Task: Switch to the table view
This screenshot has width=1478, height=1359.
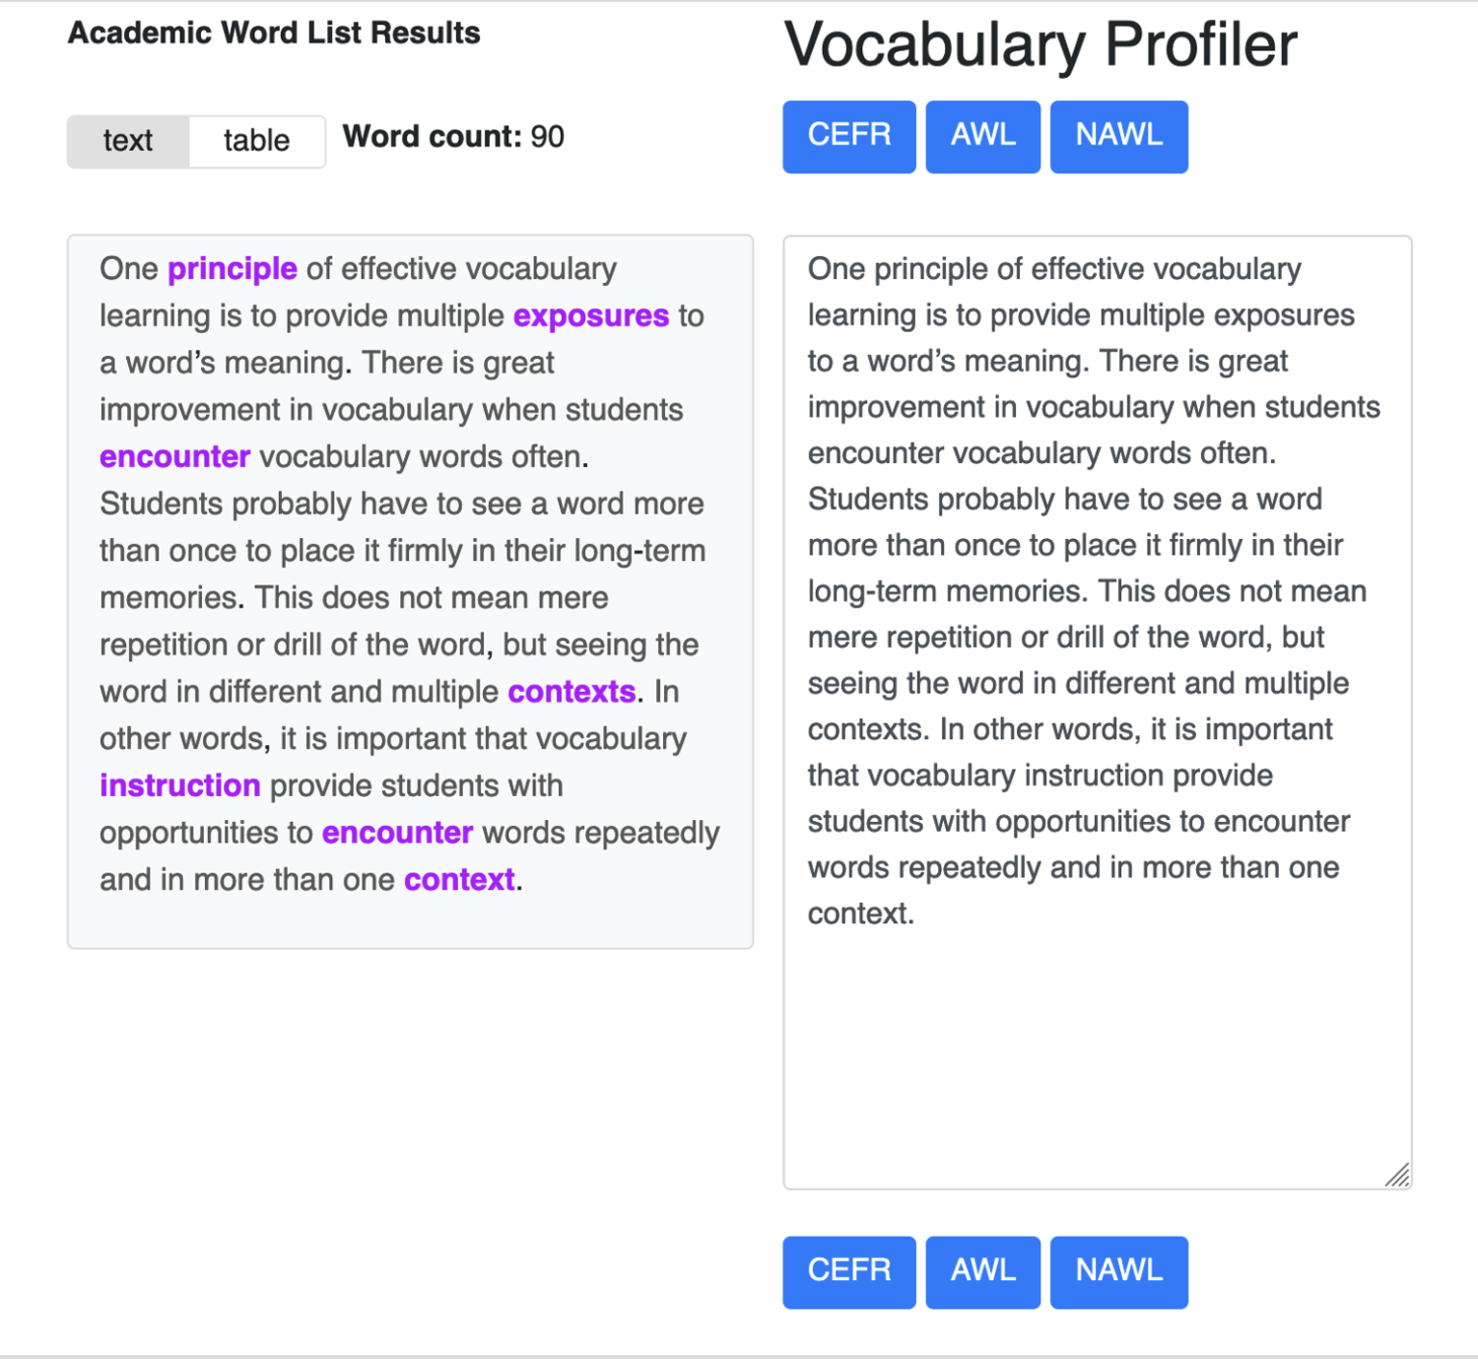Action: pos(256,140)
